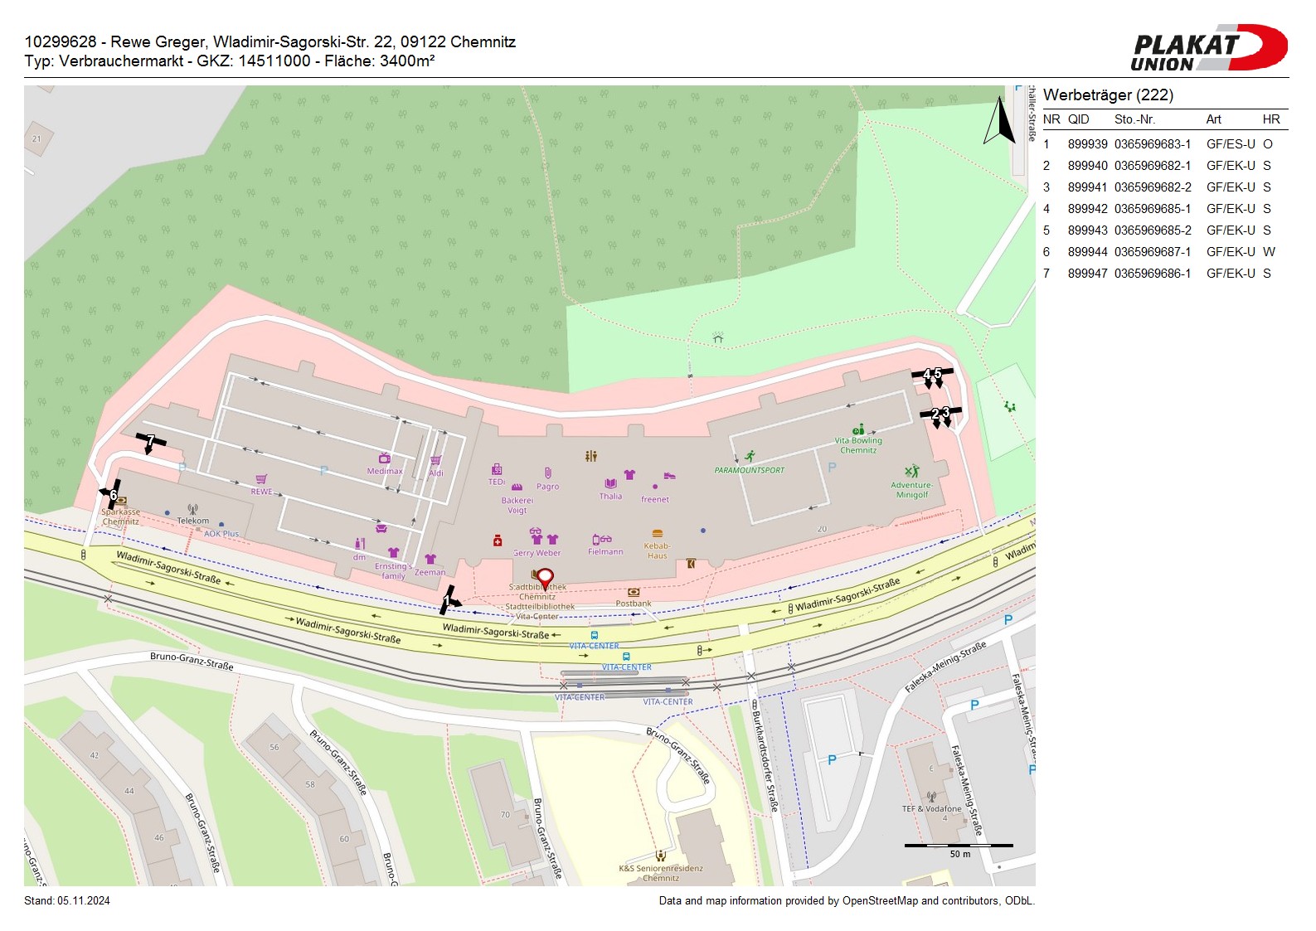Click the Werbeträger (222) heading
Image resolution: width=1316 pixels, height=931 pixels.
click(x=1108, y=95)
